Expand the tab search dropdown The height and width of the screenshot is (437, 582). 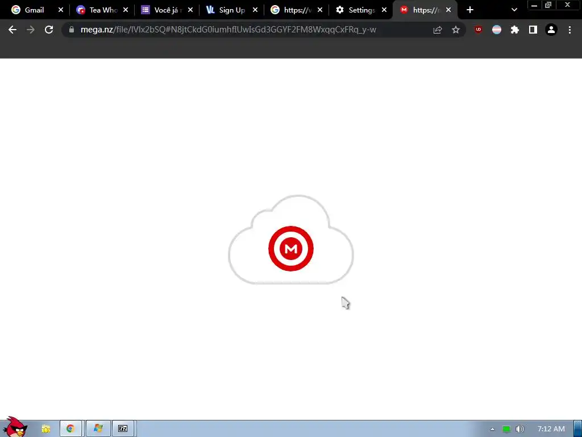click(514, 10)
